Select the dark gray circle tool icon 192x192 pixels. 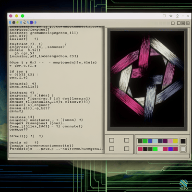coord(14,23)
